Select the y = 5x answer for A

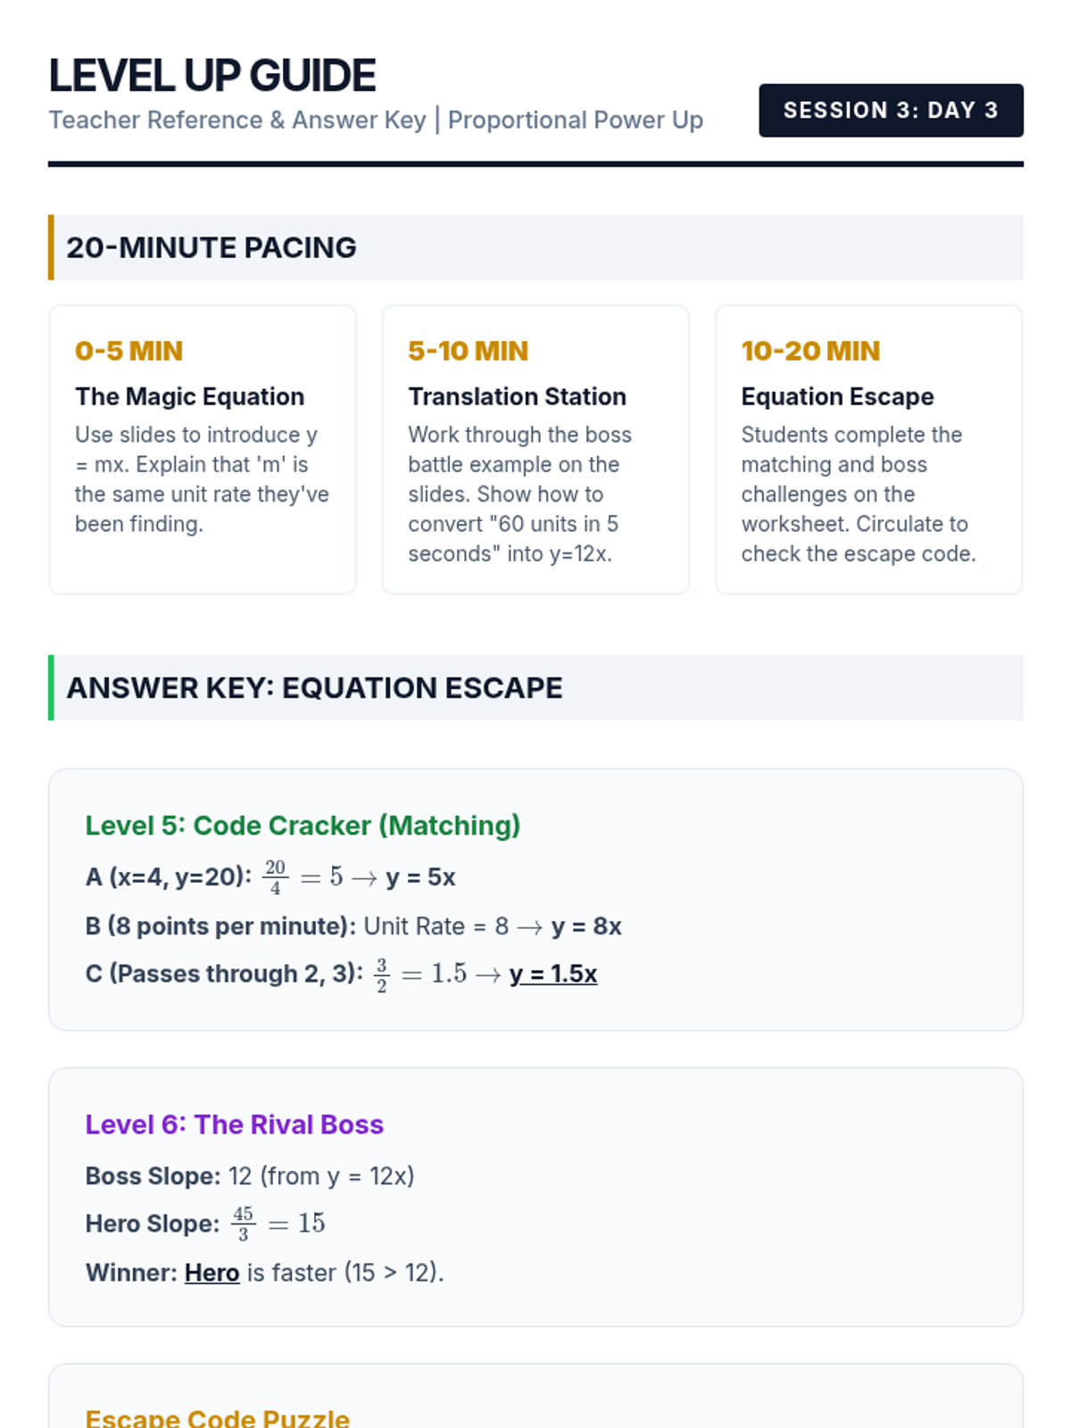[x=420, y=877]
